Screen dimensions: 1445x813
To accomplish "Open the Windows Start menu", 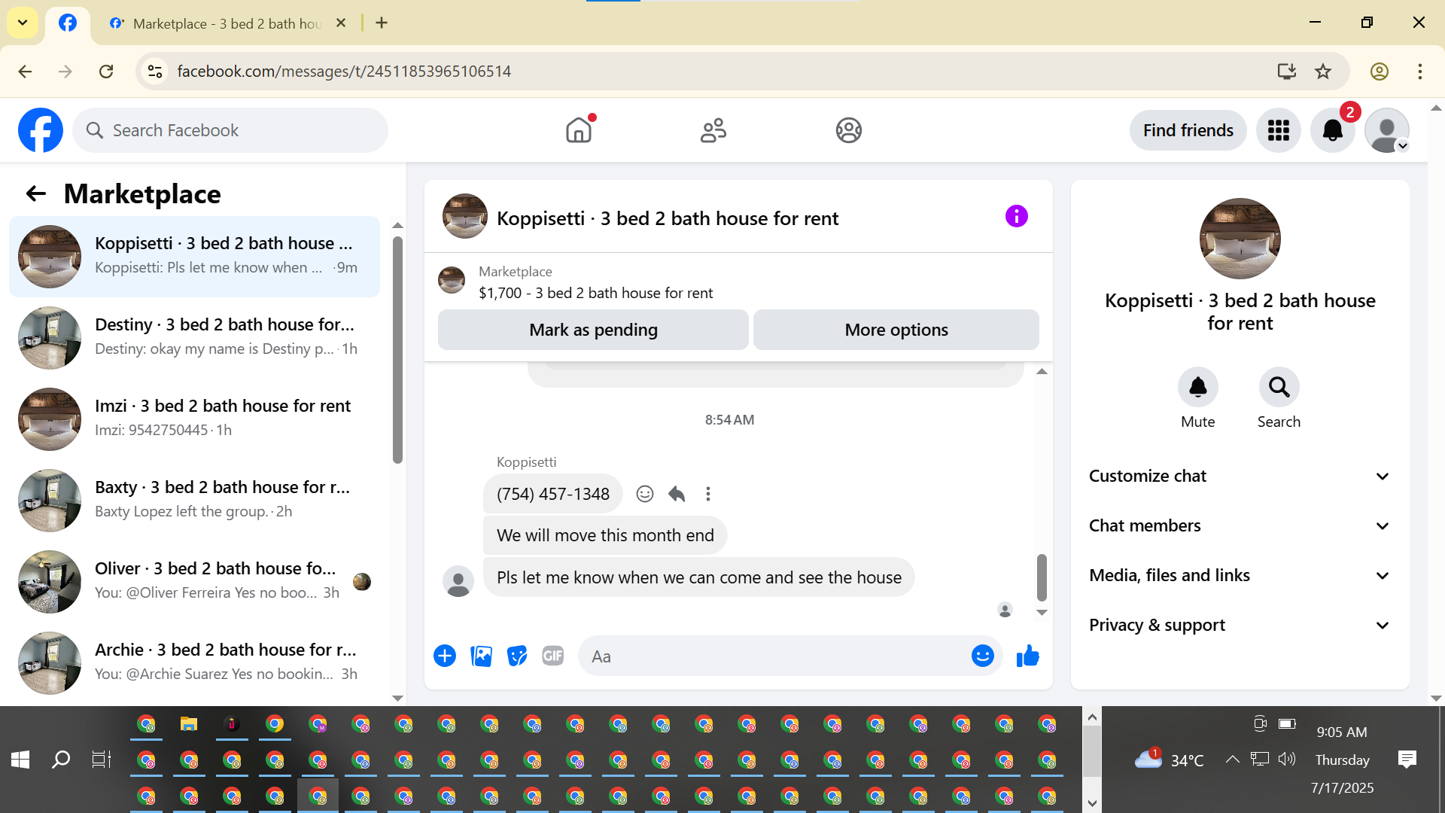I will coord(20,760).
